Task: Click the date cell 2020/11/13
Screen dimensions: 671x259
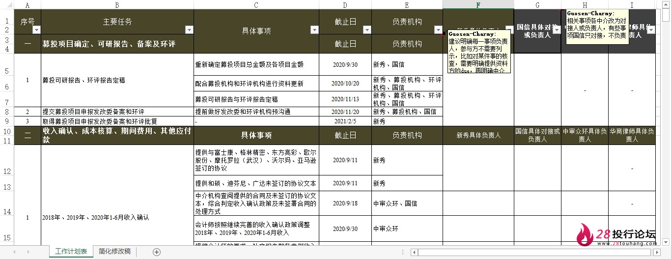Action: (345, 99)
